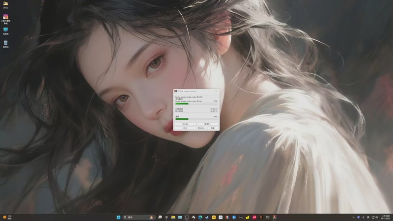
Task: Open the terminal icon in the taskbar
Action: pyautogui.click(x=268, y=217)
